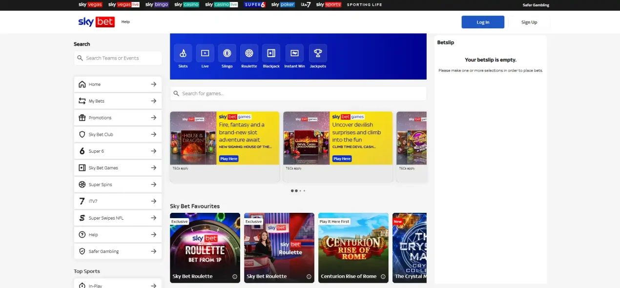The image size is (620, 288).
Task: Click the ITV7 seven icon
Action: click(x=82, y=201)
